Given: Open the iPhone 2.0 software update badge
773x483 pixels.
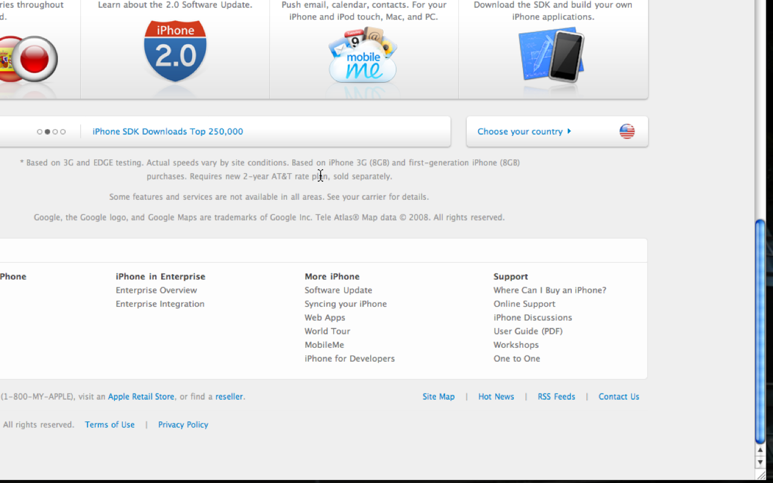Looking at the screenshot, I should point(175,51).
